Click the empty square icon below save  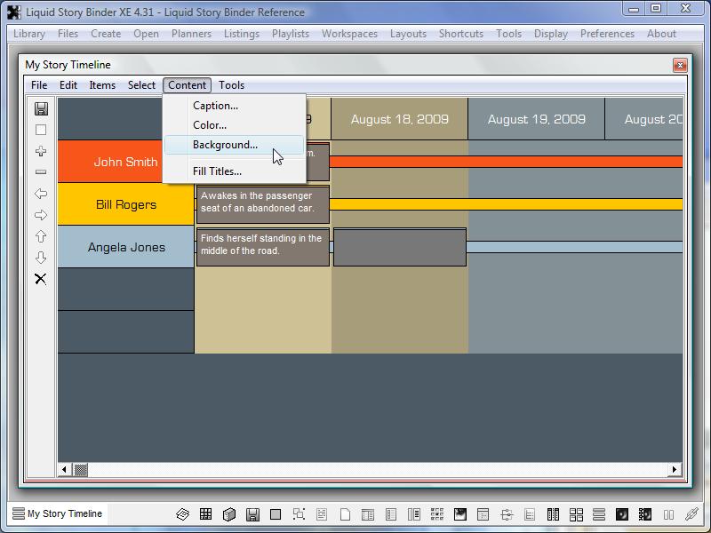(x=41, y=130)
